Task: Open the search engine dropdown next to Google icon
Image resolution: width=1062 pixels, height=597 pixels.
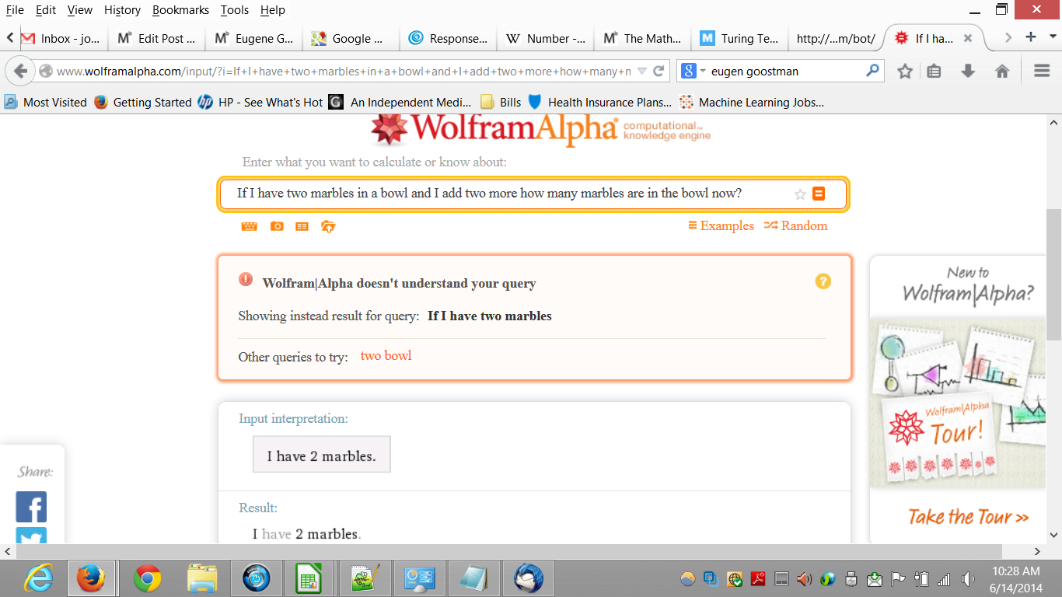Action: [703, 71]
